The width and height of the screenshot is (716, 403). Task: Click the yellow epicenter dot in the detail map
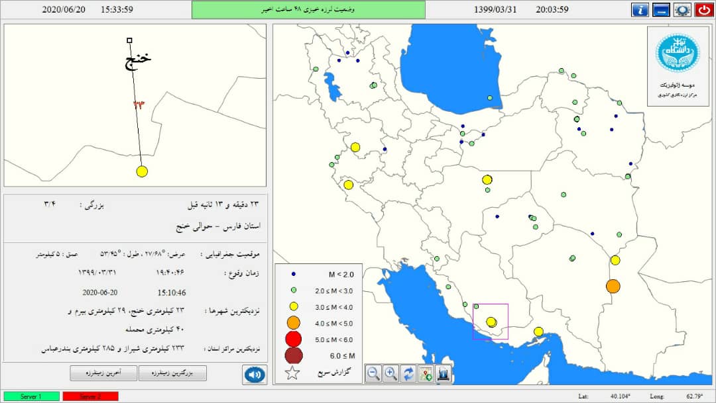click(x=142, y=171)
